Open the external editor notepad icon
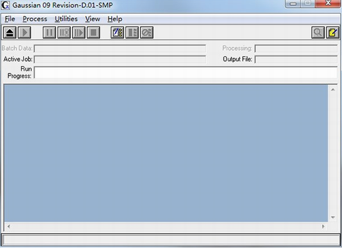The height and width of the screenshot is (248, 342). (x=333, y=33)
